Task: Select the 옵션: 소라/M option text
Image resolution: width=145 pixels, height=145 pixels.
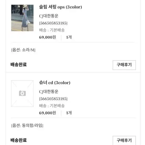Action: coord(23,50)
